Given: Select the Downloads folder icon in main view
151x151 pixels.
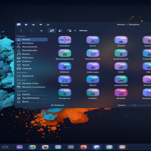Looking at the screenshot, I should pyautogui.click(x=121, y=53).
